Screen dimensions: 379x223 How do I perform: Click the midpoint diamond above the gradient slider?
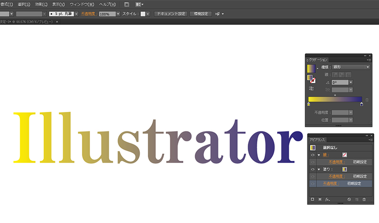(335, 95)
